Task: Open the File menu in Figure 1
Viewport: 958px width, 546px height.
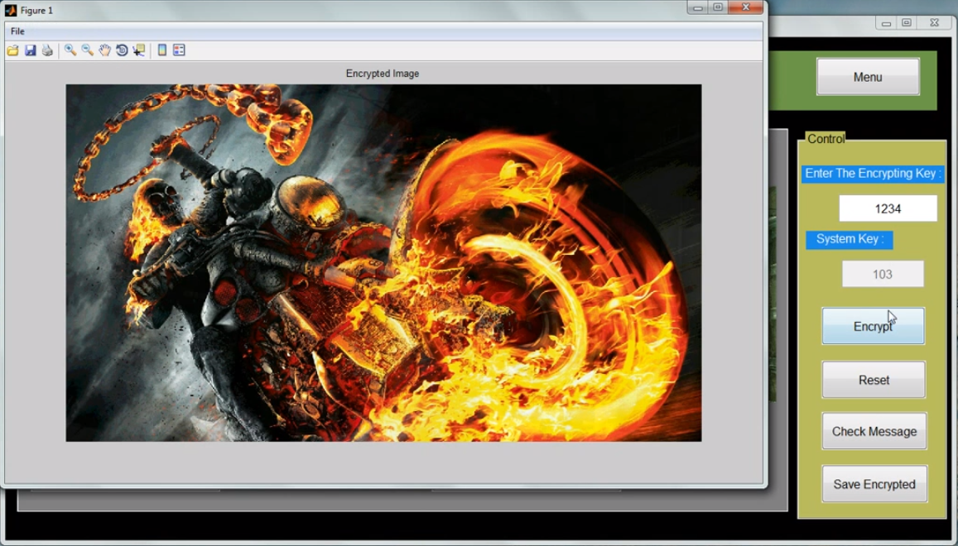Action: click(x=17, y=31)
